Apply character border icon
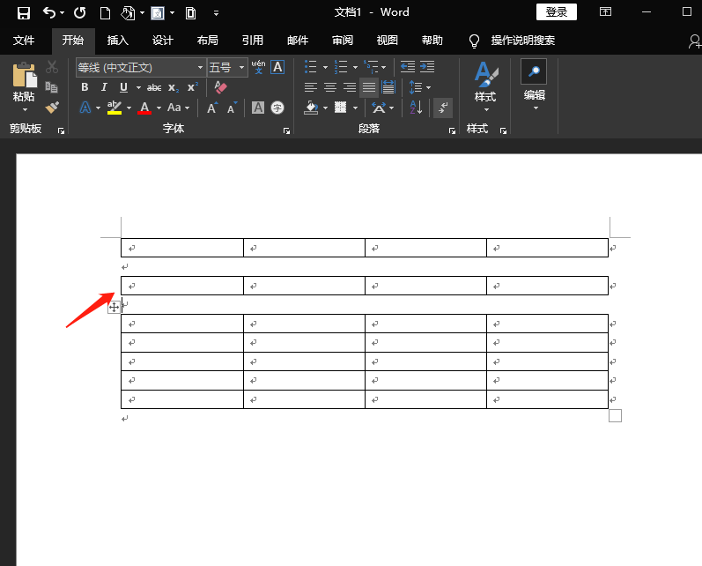The width and height of the screenshot is (702, 566). coord(277,67)
